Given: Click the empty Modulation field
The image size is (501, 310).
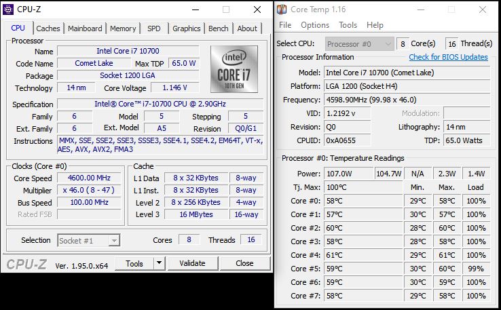Looking at the screenshot, I should 466,113.
